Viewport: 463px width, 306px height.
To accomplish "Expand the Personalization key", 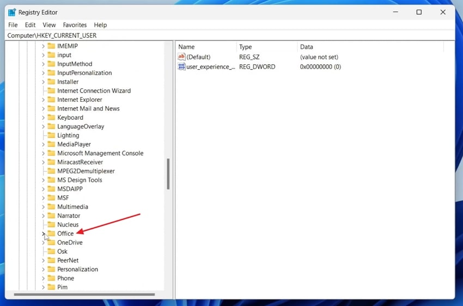I will click(43, 269).
